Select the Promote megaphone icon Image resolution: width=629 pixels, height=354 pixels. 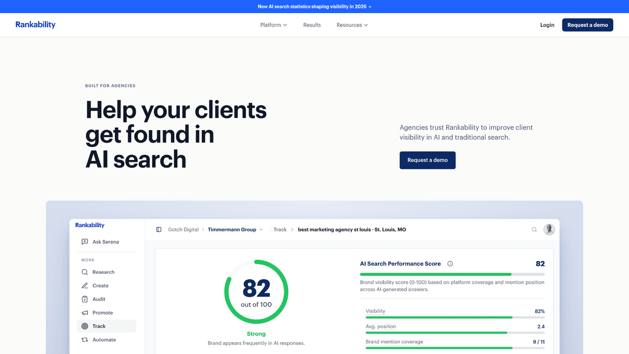[x=85, y=313]
